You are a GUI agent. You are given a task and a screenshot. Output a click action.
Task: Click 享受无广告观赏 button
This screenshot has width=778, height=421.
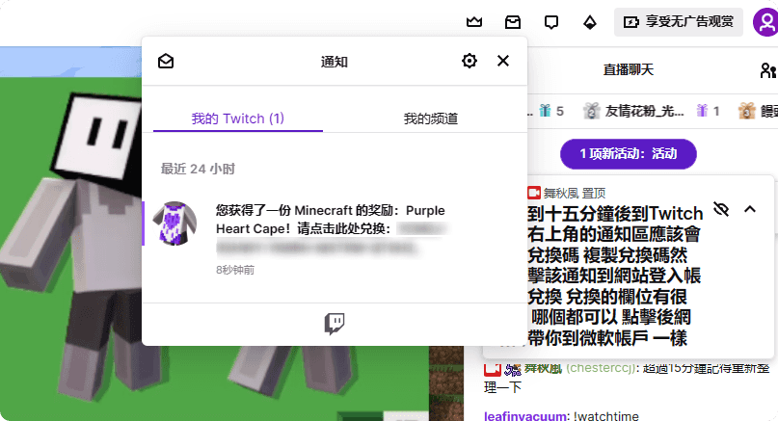pos(679,22)
